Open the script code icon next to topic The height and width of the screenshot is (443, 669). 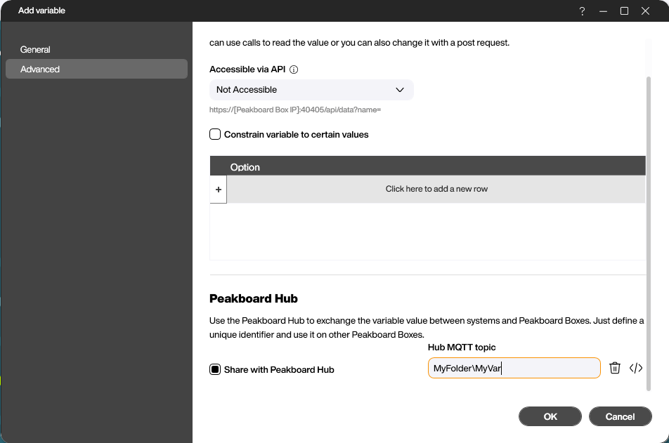pos(636,368)
